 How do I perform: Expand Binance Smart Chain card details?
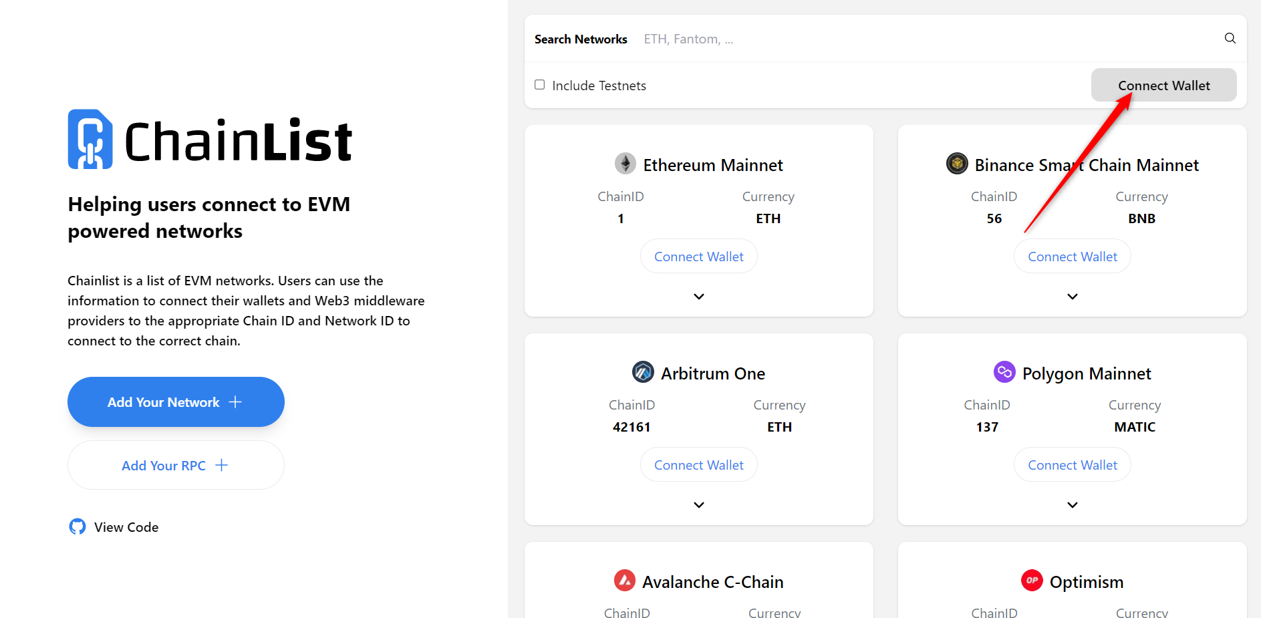point(1073,297)
